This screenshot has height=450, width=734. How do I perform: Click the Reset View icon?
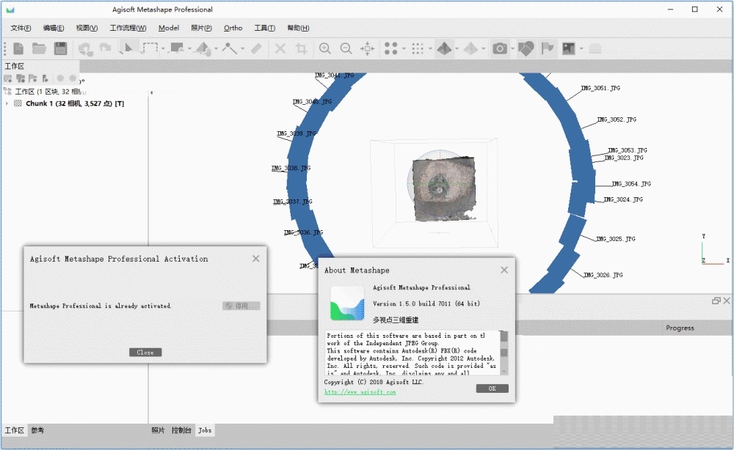click(x=368, y=48)
